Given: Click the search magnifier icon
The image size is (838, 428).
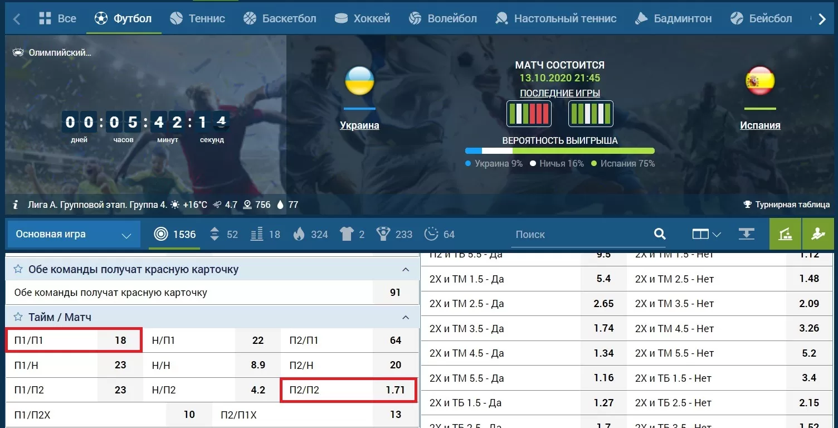Looking at the screenshot, I should point(660,234).
